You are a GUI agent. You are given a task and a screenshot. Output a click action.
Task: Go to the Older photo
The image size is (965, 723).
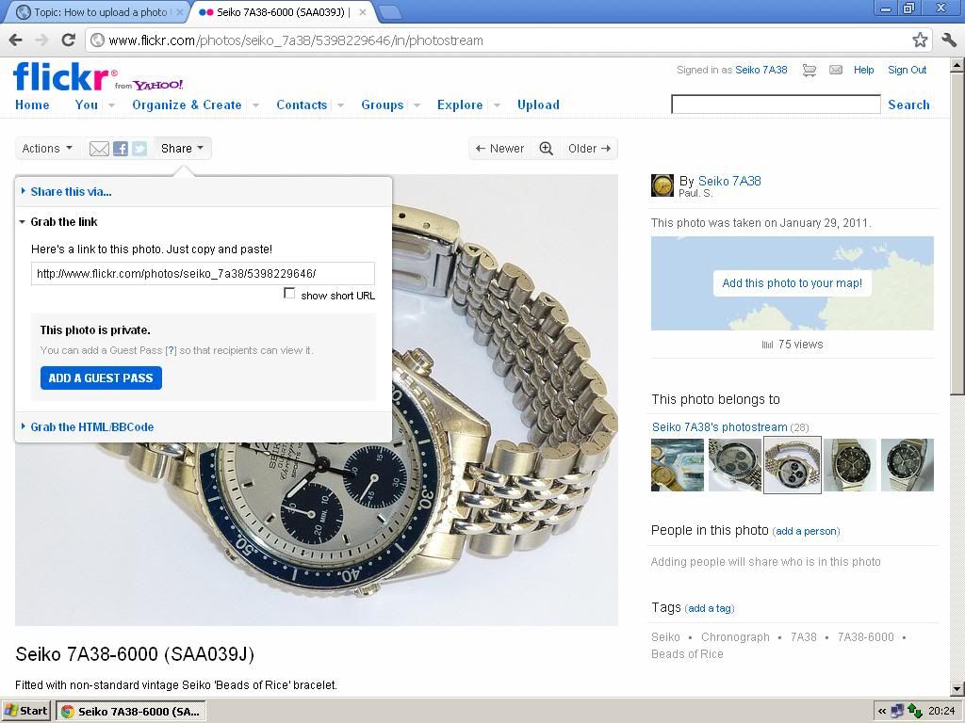click(589, 149)
